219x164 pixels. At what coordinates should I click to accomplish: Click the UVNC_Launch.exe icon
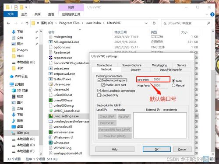[50, 111]
